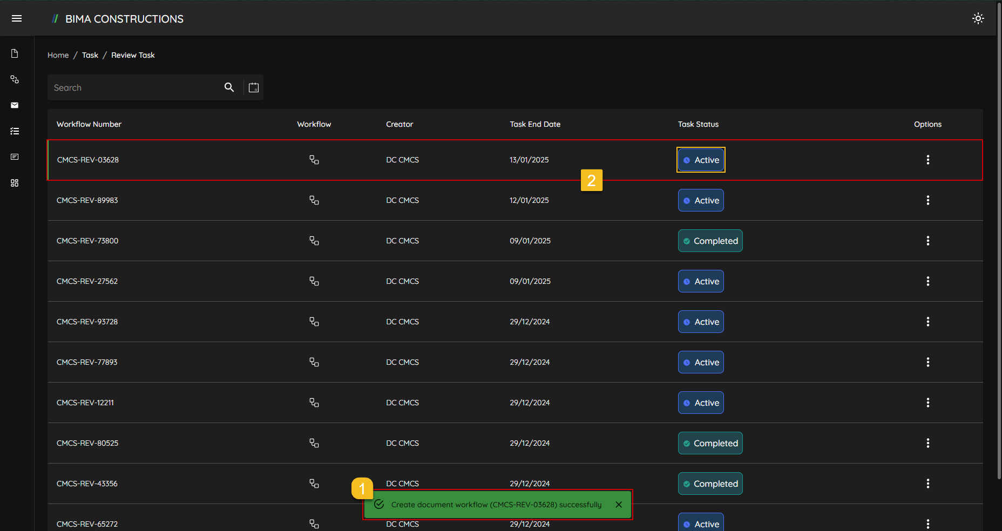
Task: Open the options menu for CMCS-REV-73800
Action: 927,241
